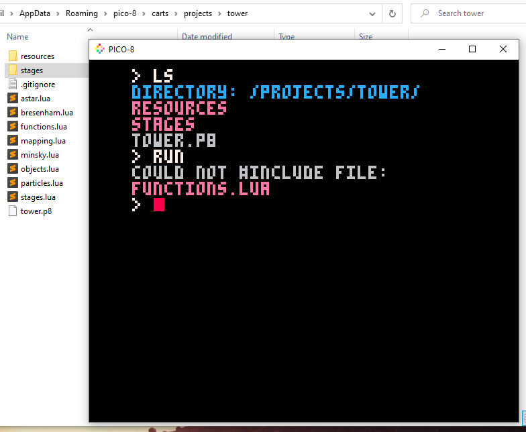Go to the carts breadcrumb folder
The image size is (526, 432).
pyautogui.click(x=160, y=13)
